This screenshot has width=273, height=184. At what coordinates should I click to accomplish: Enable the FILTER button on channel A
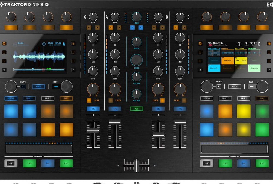[x=111, y=100]
